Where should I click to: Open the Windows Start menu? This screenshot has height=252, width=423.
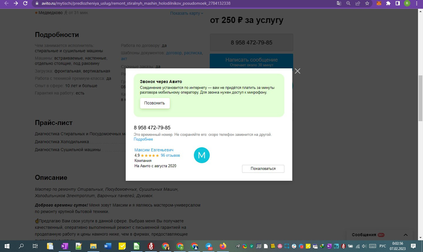7,246
